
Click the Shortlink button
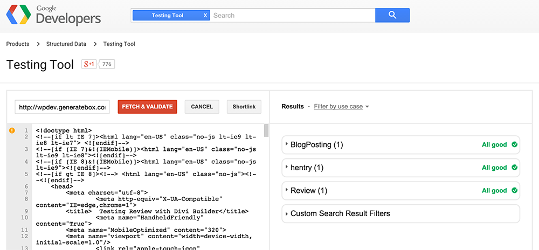[244, 107]
